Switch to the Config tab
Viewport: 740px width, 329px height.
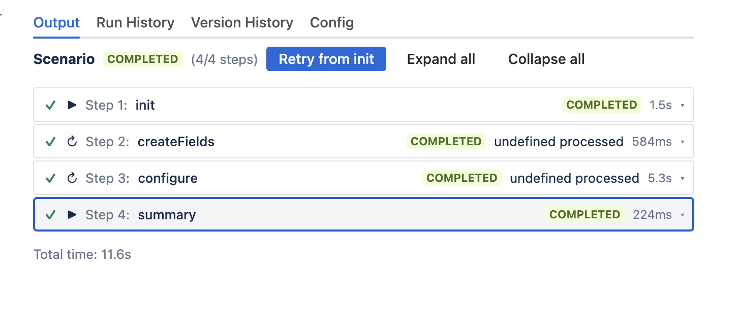click(331, 22)
